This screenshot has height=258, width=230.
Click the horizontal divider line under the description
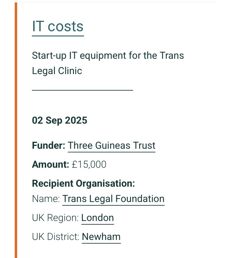82,90
